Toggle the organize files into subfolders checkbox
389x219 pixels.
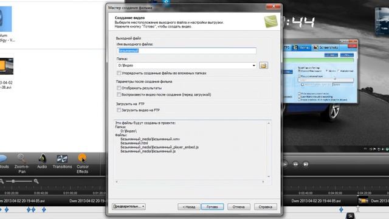[x=119, y=73]
